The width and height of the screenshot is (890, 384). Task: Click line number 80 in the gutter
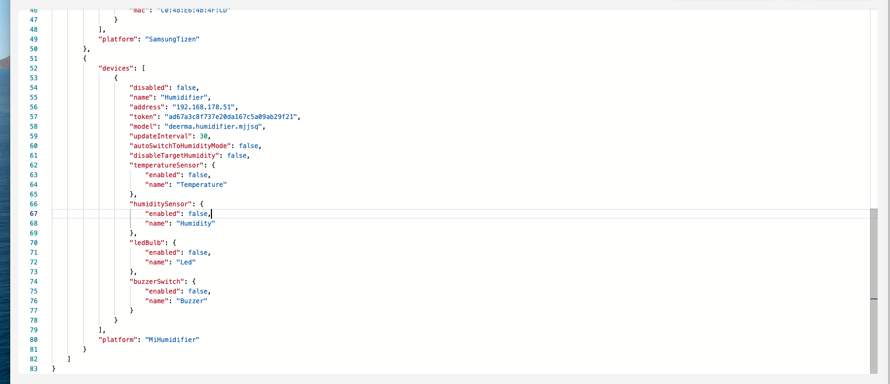[x=33, y=340]
